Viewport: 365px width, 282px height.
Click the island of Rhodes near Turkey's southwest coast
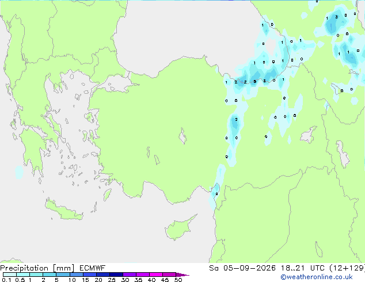[107, 195]
